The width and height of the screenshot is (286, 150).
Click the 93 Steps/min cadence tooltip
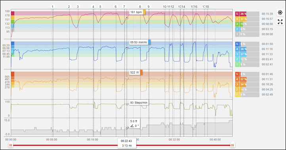(x=139, y=103)
